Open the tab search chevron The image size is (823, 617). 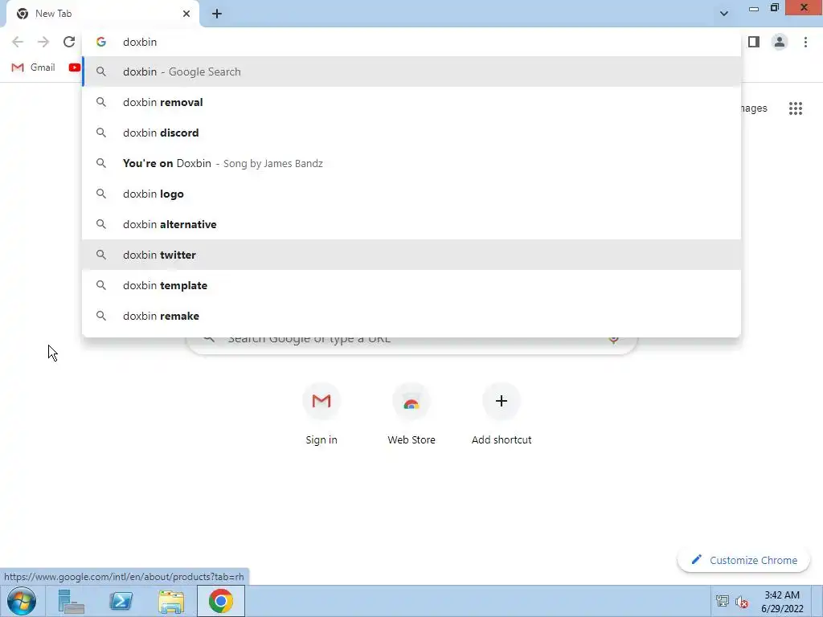tap(724, 14)
